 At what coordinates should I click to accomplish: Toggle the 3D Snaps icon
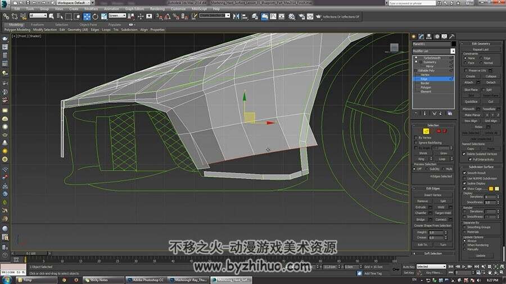click(159, 16)
